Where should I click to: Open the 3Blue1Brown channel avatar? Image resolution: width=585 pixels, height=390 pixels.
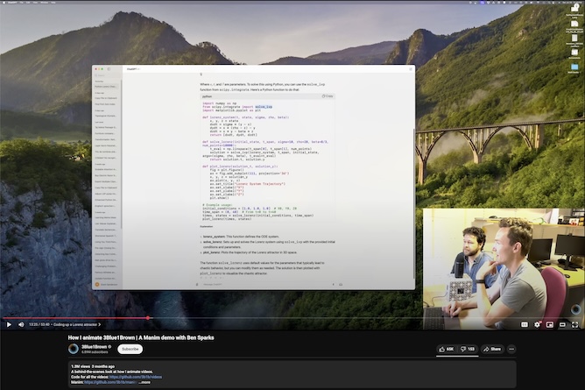point(74,349)
